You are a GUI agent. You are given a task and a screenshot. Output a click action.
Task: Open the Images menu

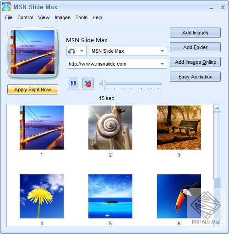[63, 17]
